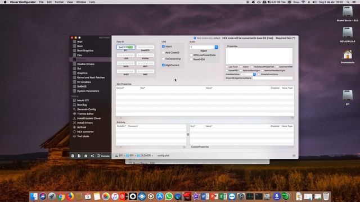Click the home icon in bottom toolbar
Image resolution: width=360 pixels, height=202 pixels.
coord(85,156)
